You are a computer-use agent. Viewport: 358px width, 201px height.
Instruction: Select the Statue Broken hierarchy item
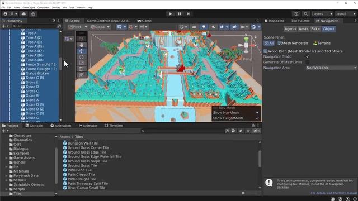pos(37,73)
